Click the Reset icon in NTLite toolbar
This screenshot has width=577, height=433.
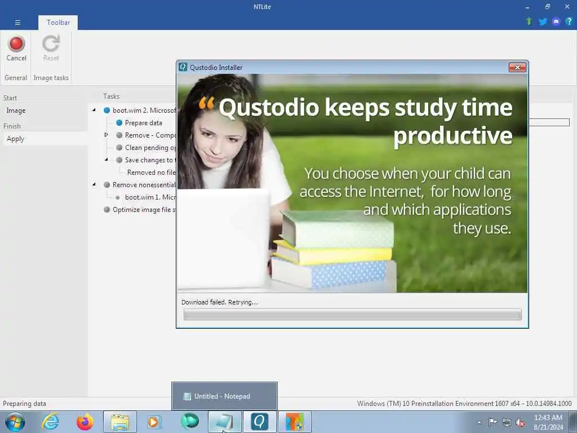tap(51, 48)
